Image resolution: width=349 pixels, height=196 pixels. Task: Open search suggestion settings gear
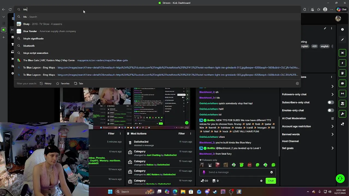pos(297,84)
